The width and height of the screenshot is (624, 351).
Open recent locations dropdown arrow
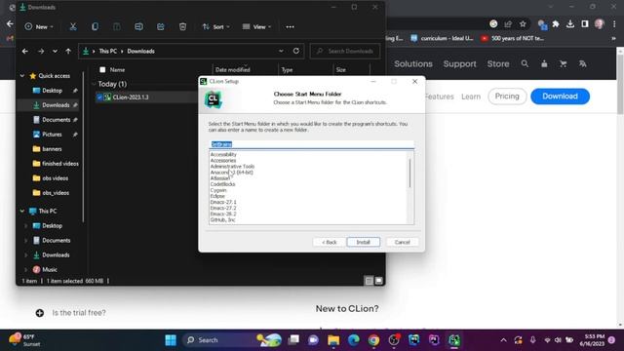pyautogui.click(x=55, y=52)
